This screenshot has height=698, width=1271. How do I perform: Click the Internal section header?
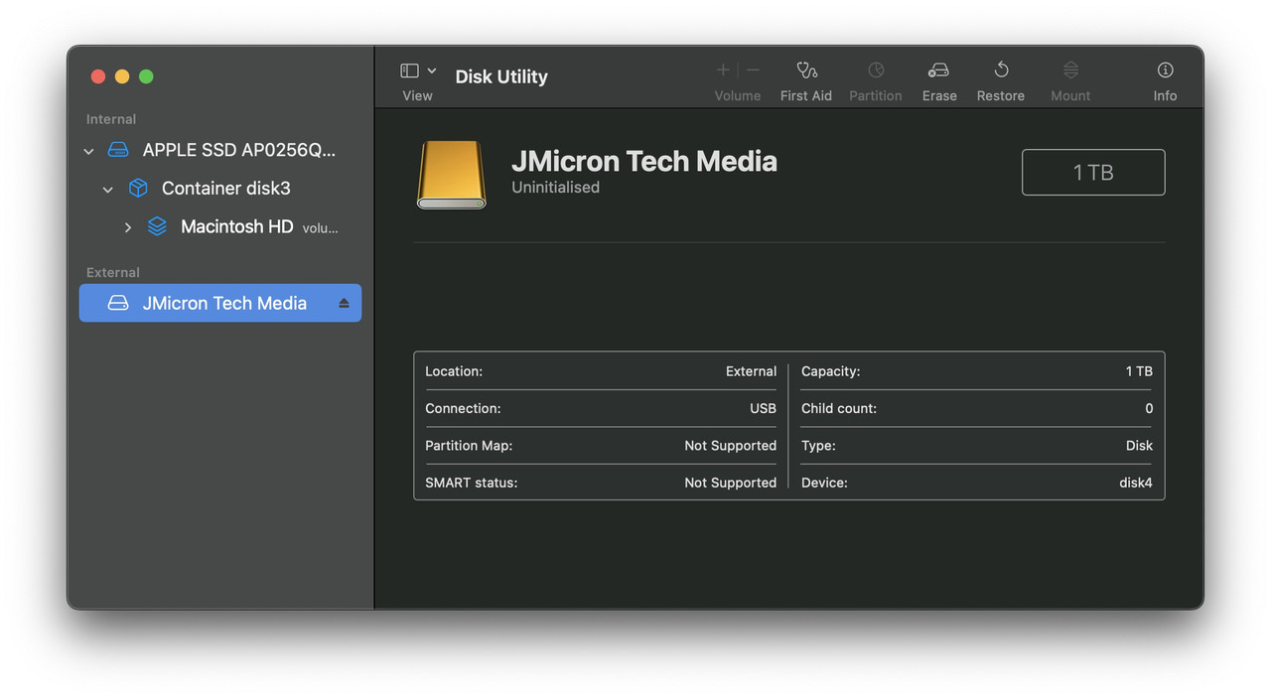[111, 119]
